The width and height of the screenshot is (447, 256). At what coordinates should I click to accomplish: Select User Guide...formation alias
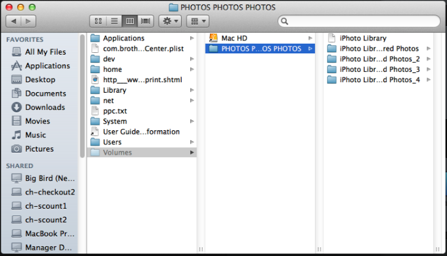142,132
